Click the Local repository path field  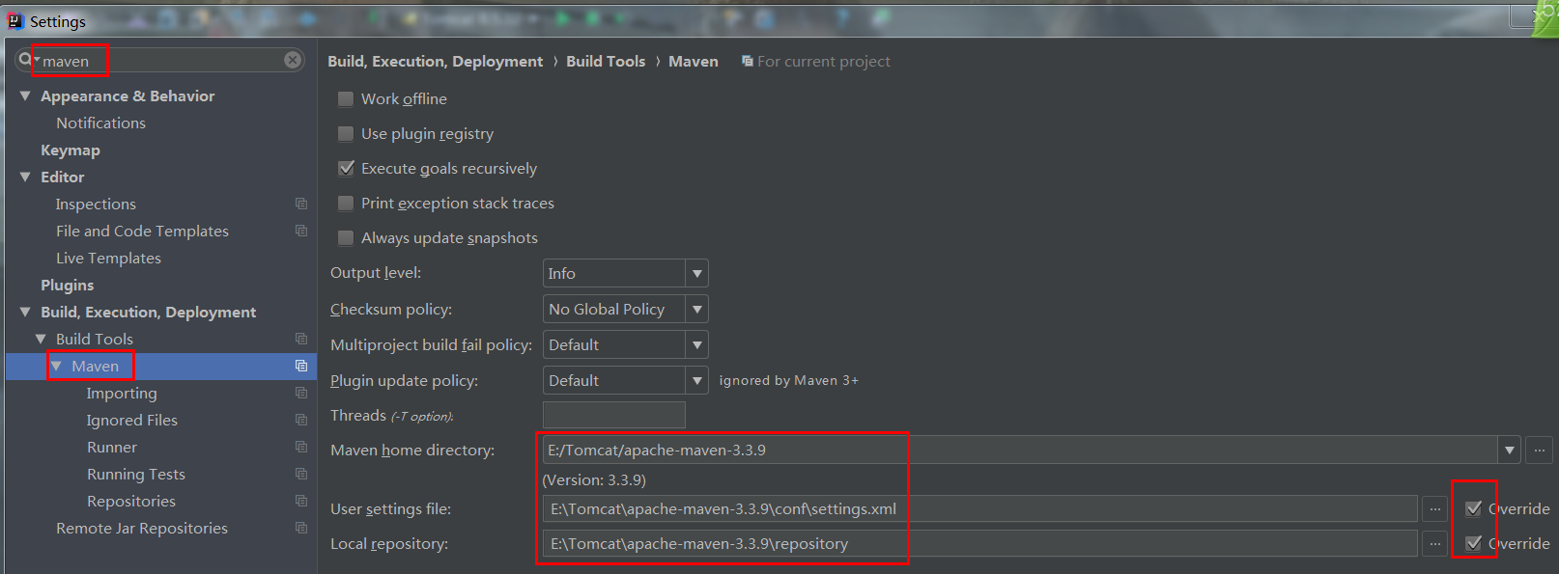click(980, 543)
